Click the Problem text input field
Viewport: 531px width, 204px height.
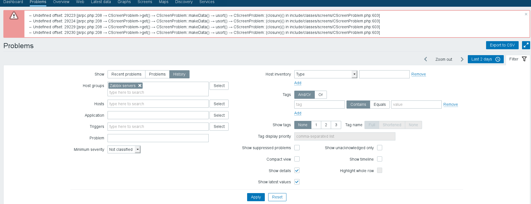point(158,138)
